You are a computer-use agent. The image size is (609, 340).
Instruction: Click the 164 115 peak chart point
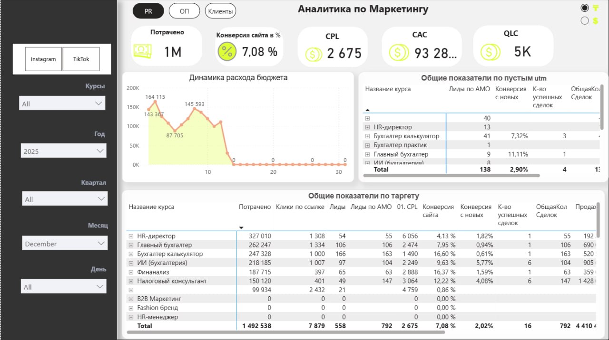(155, 101)
